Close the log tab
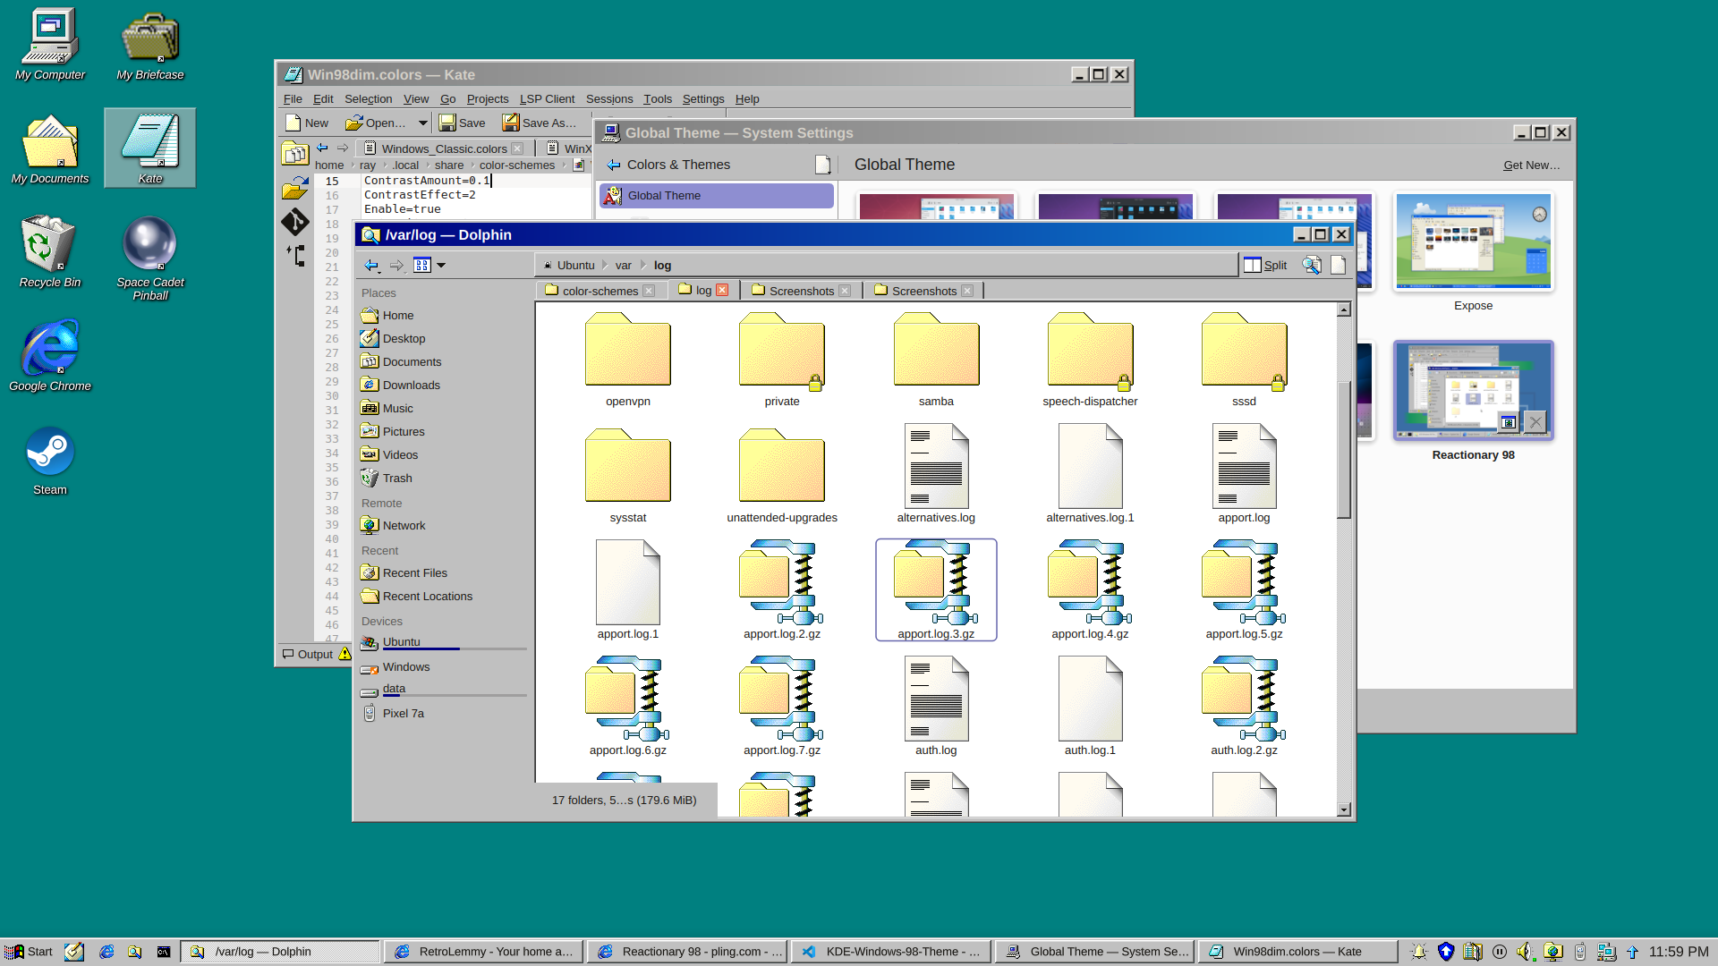The width and height of the screenshot is (1718, 966). point(722,290)
